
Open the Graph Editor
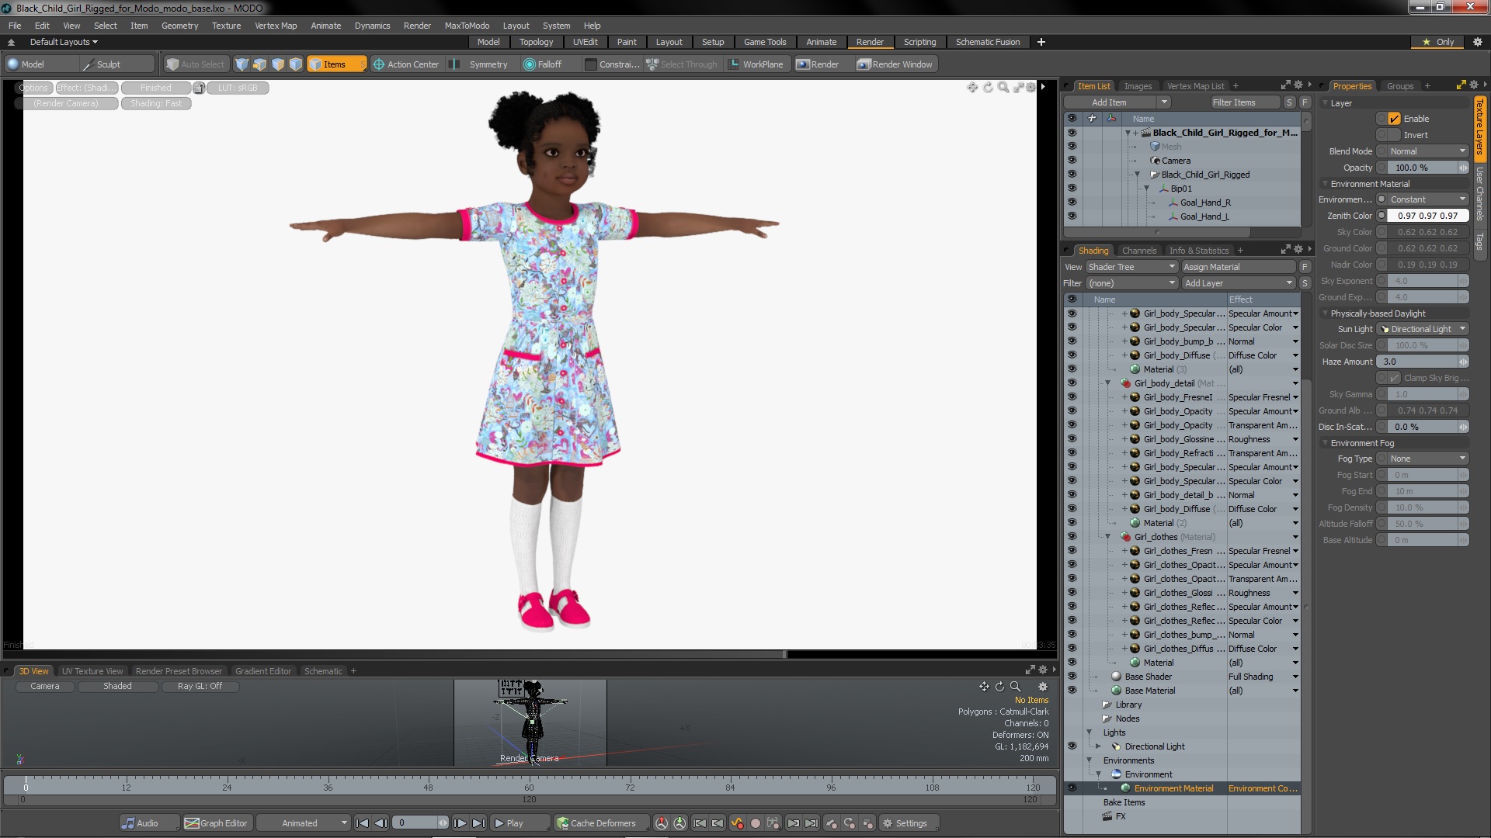[217, 823]
